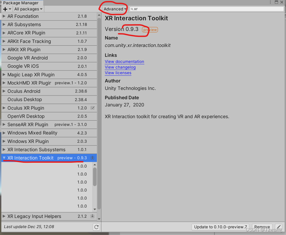Expand XR Interaction Subsystems versions

click(x=4, y=149)
